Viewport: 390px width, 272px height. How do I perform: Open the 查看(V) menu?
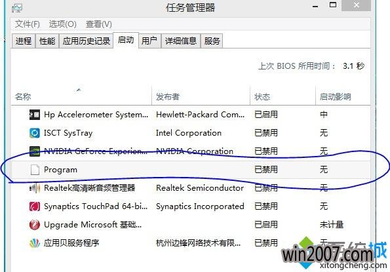98,24
